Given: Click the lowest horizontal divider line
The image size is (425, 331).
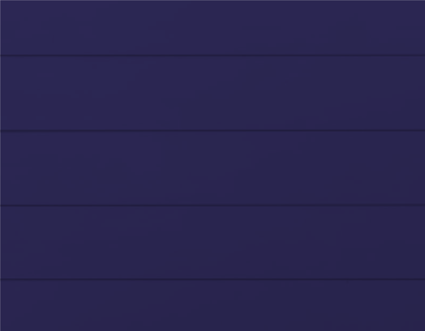Looking at the screenshot, I should 213,279.
